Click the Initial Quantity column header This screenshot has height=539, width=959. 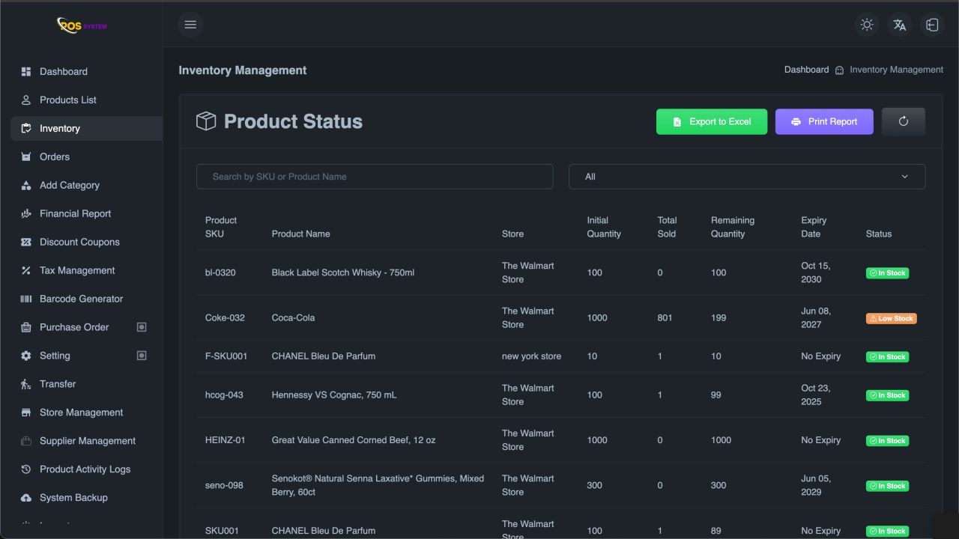click(x=604, y=227)
